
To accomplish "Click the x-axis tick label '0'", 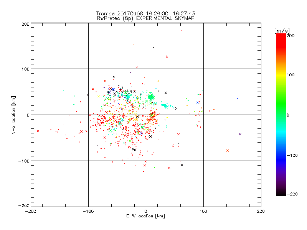I will point(146,211).
